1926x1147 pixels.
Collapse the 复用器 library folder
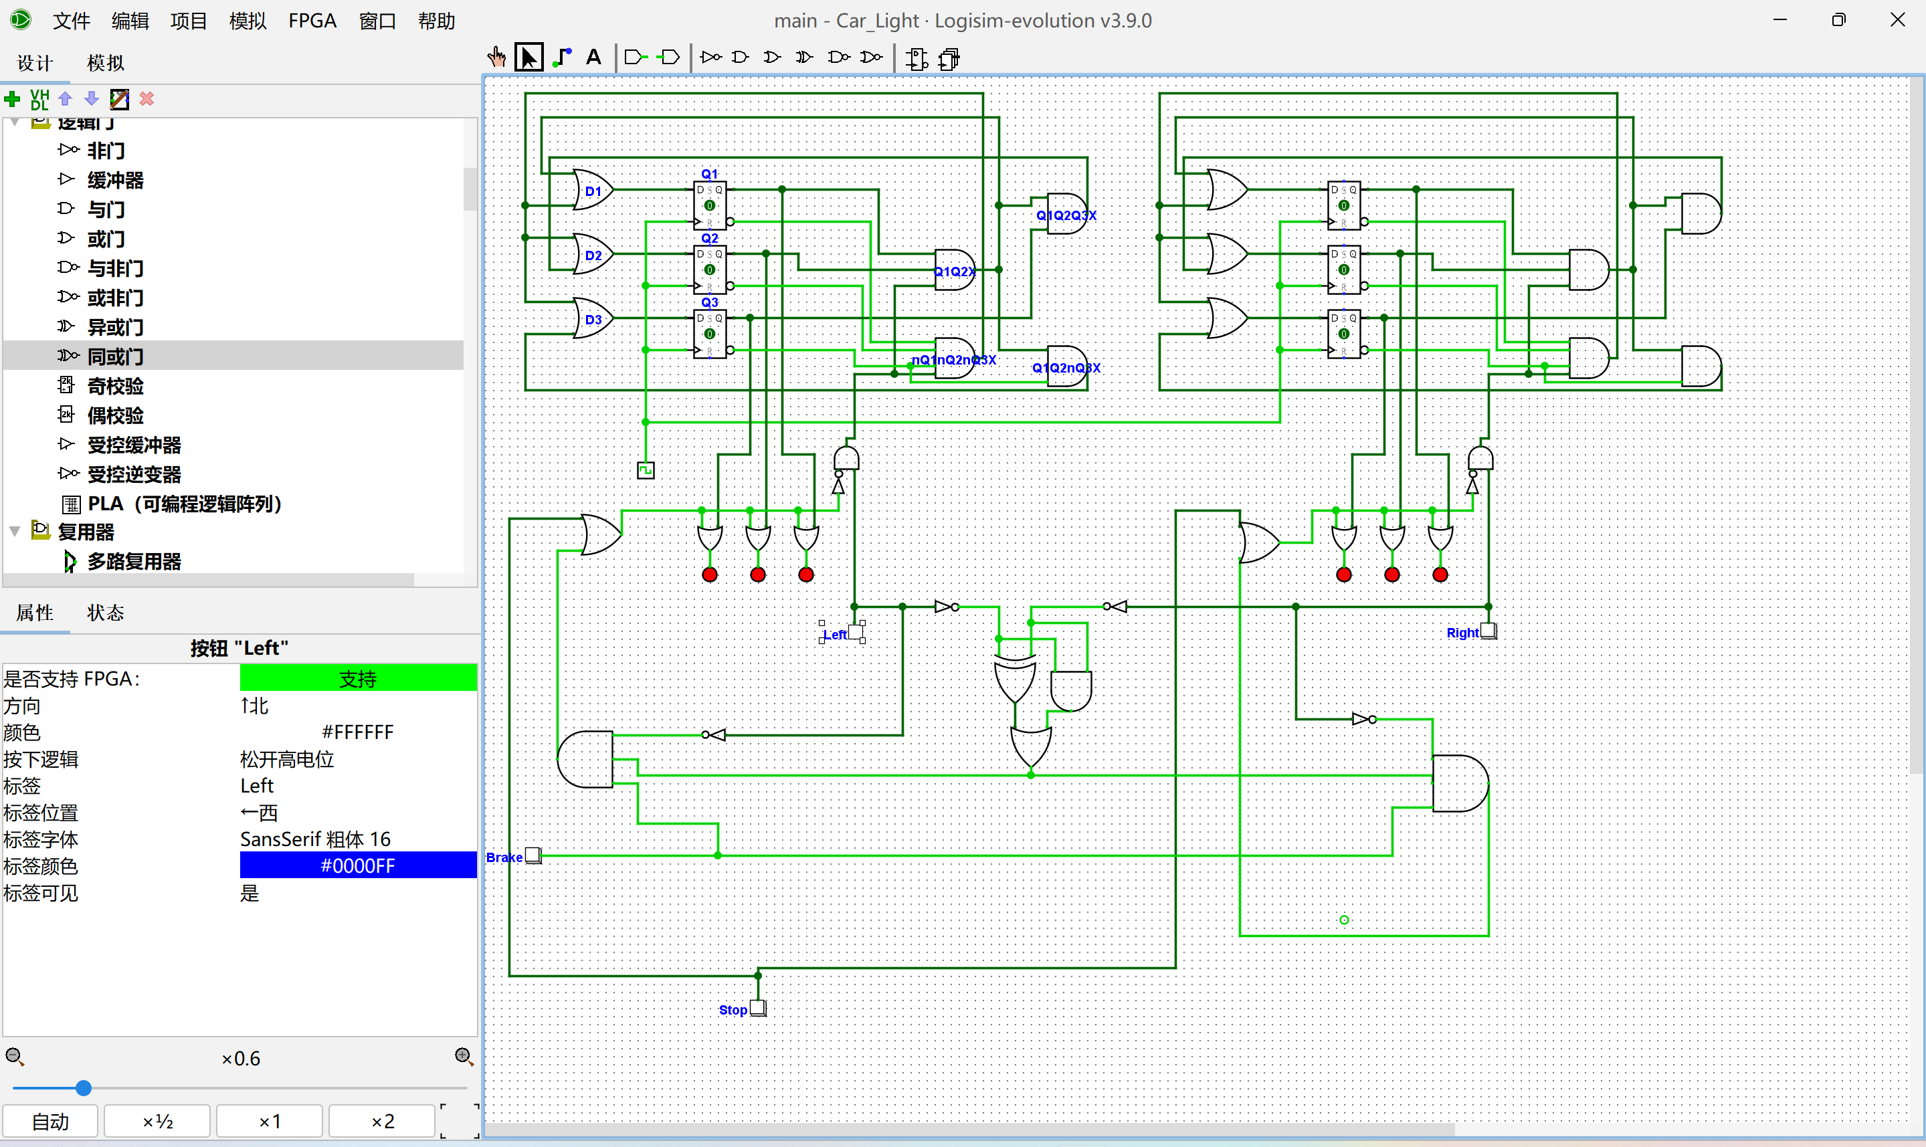click(15, 532)
